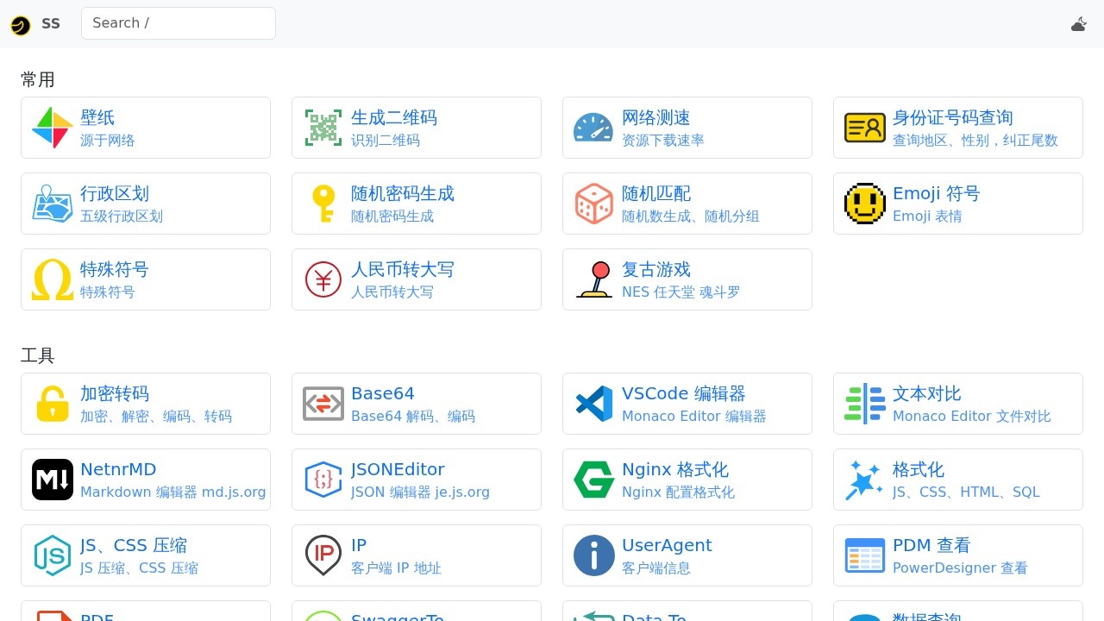Click the yellow key password icon
1104x621 pixels.
click(x=323, y=204)
